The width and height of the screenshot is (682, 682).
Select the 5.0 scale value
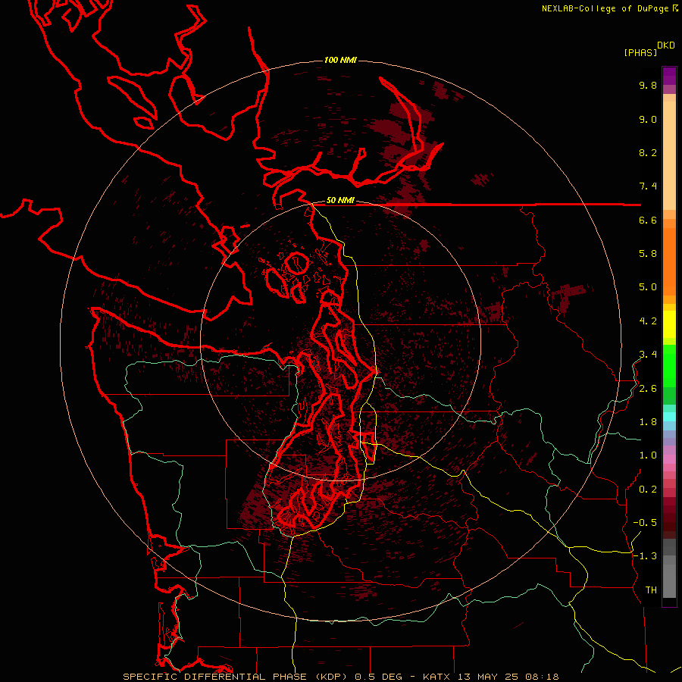point(648,287)
